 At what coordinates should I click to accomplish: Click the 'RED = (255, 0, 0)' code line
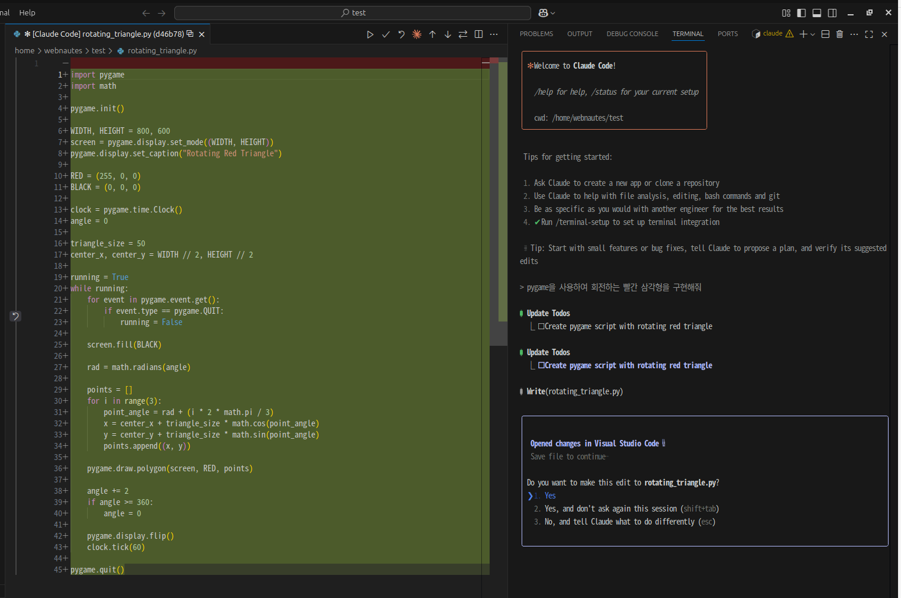coord(106,176)
